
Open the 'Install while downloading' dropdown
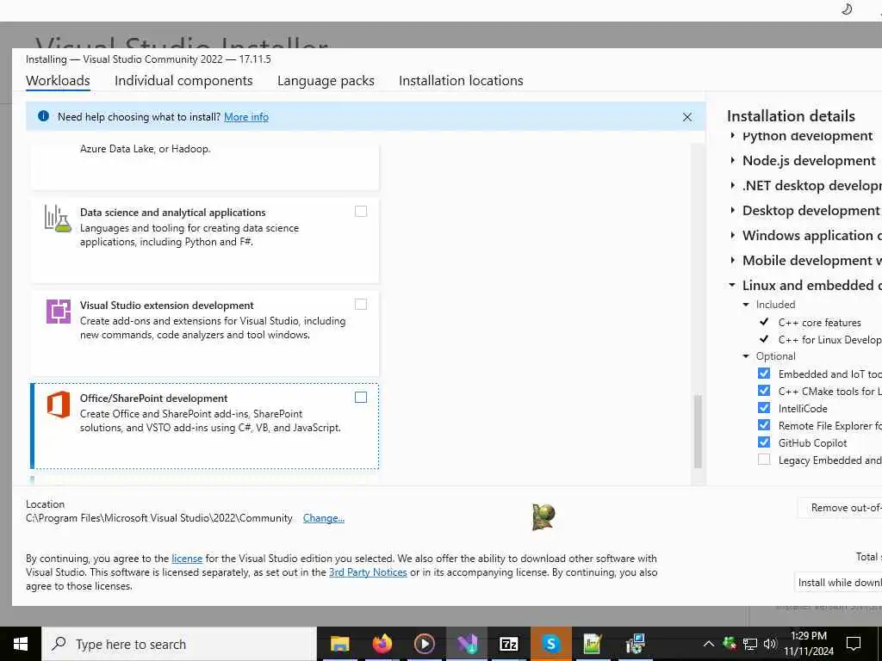coord(837,583)
